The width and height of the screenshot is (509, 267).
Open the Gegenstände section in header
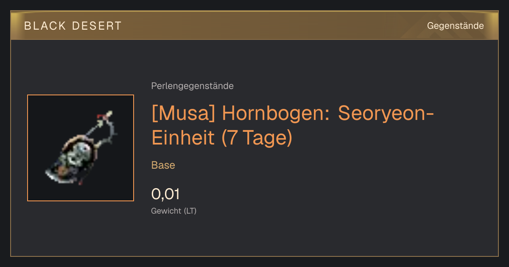pos(455,26)
